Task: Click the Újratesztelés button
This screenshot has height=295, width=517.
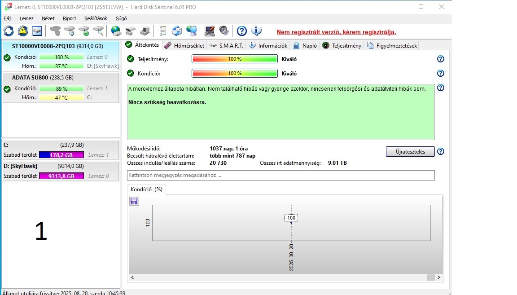Action: coord(410,151)
